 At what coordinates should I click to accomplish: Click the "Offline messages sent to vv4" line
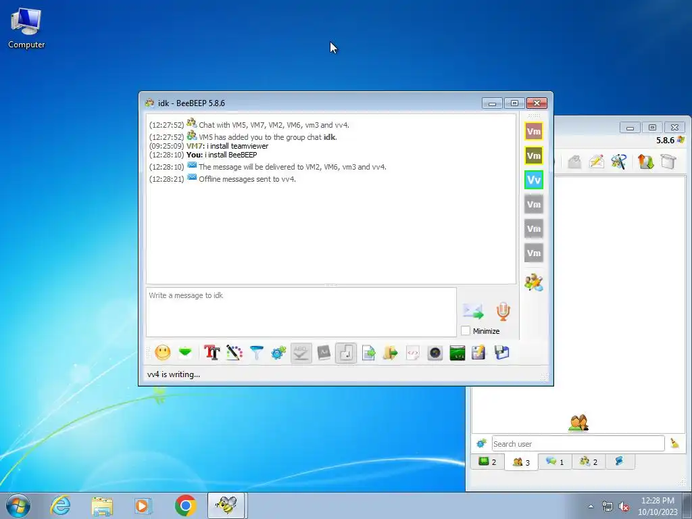[247, 179]
